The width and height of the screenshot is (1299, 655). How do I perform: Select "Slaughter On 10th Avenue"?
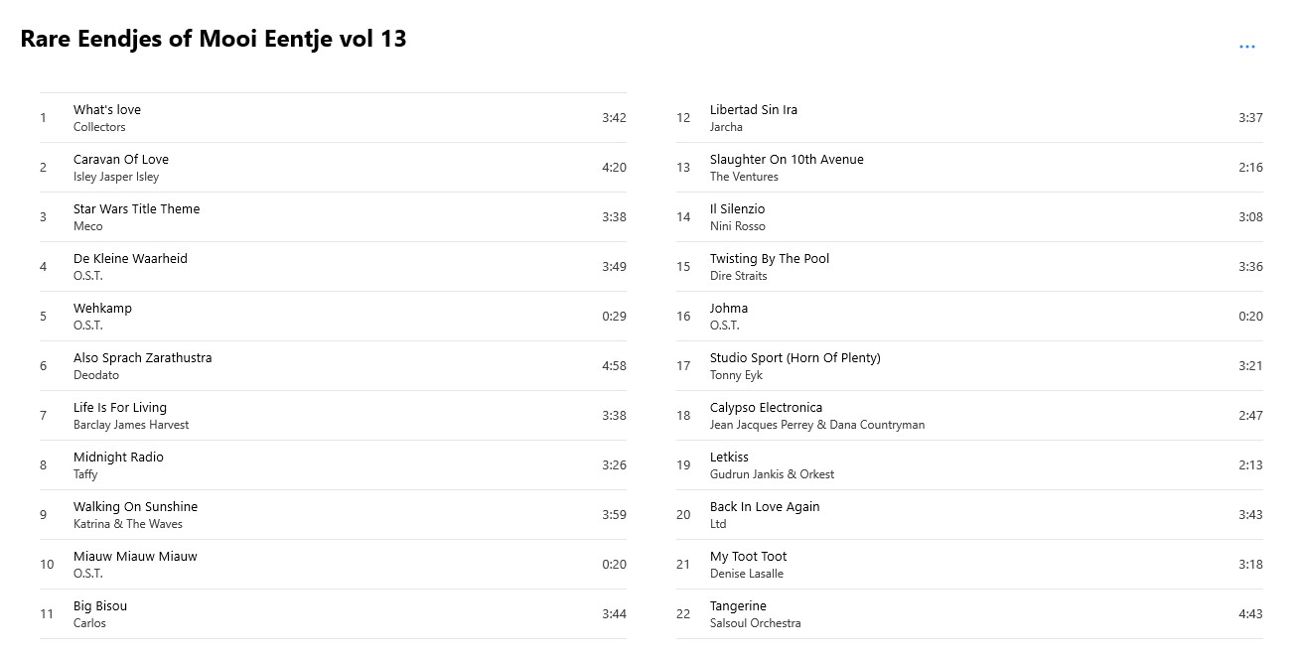click(969, 168)
